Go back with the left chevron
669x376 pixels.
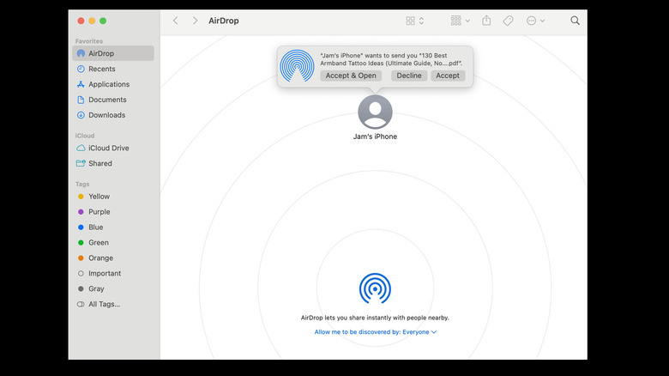(176, 21)
